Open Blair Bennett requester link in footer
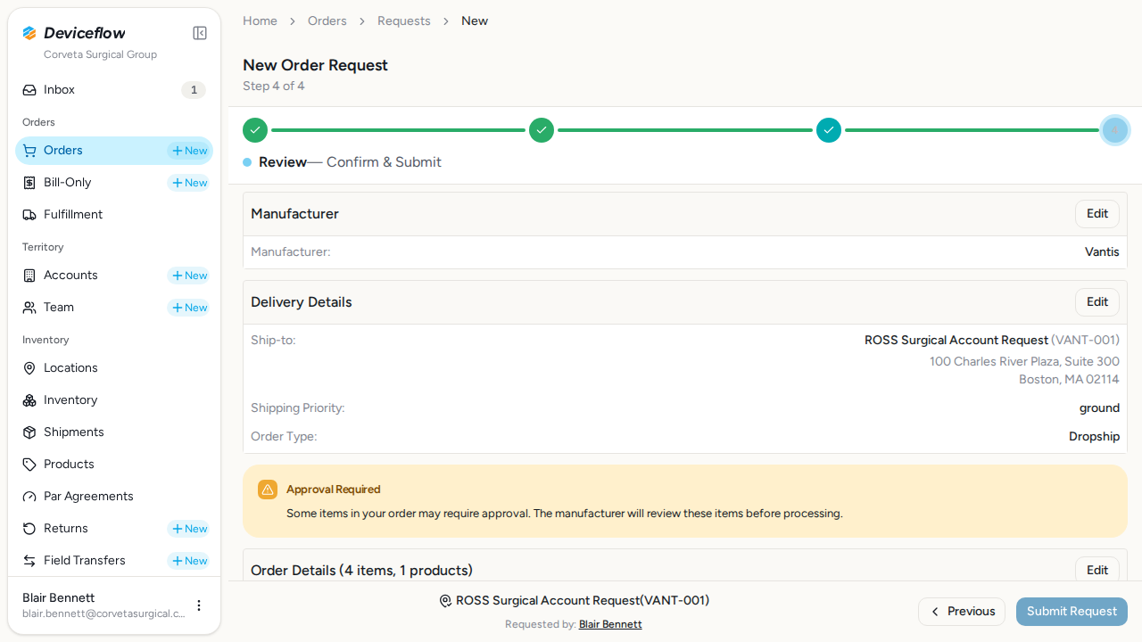 click(x=610, y=624)
